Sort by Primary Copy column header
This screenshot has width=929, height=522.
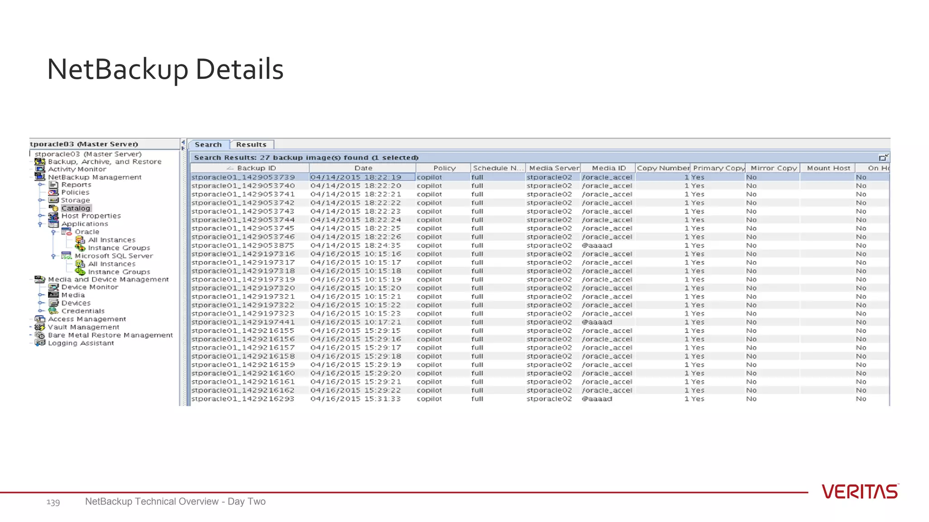718,168
